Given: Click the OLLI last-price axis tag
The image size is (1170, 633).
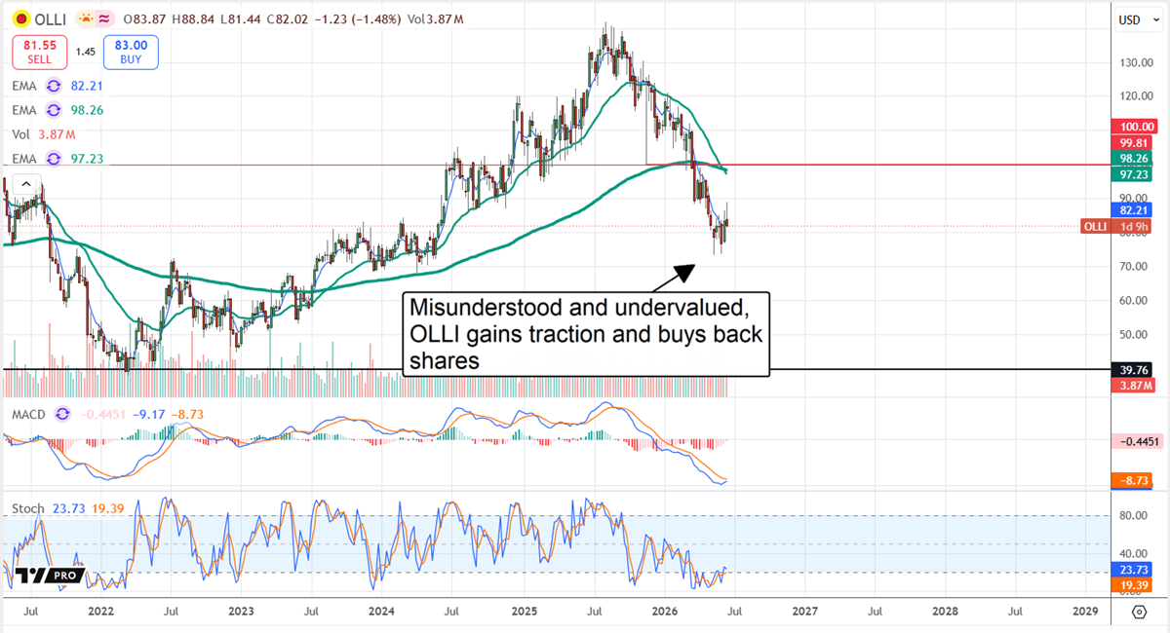Looking at the screenshot, I should (x=1094, y=226).
